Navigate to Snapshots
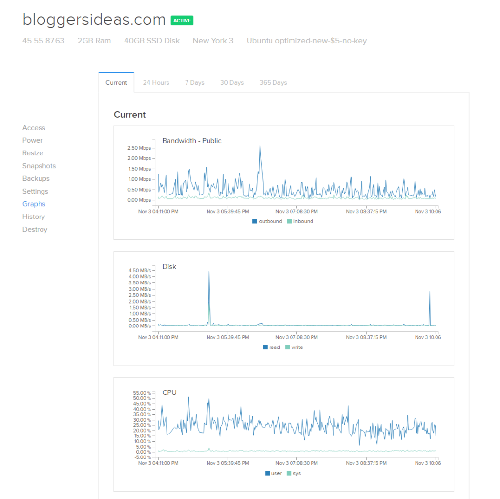The height and width of the screenshot is (499, 500). 39,166
